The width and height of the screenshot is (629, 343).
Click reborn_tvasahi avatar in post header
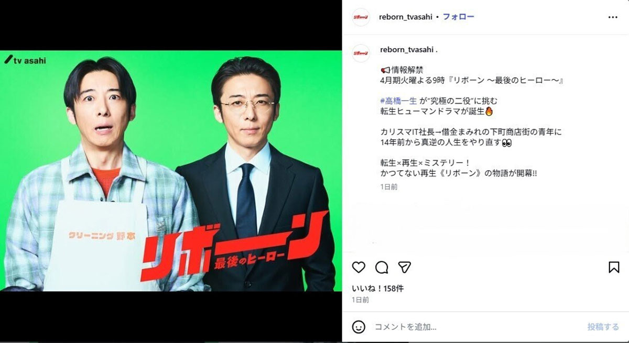pyautogui.click(x=361, y=17)
